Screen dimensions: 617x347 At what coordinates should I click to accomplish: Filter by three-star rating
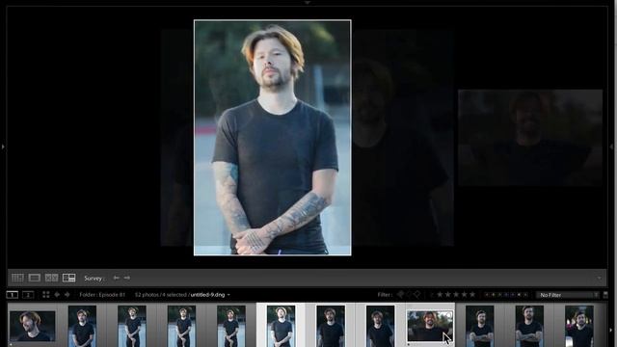pos(456,295)
